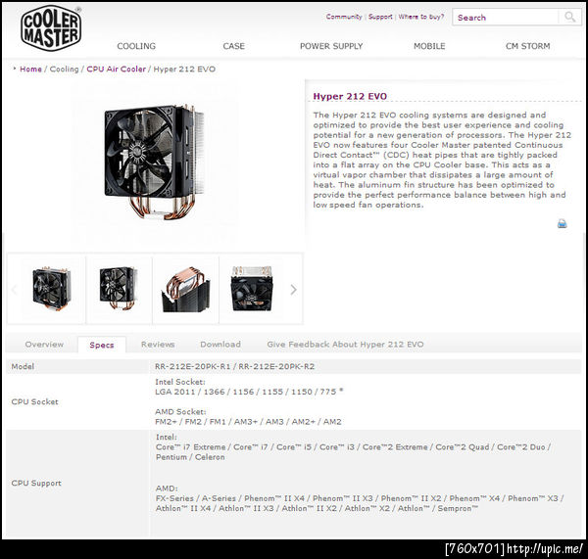This screenshot has width=588, height=559.
Task: Select the heat pipes thumbnail
Action: [186, 289]
